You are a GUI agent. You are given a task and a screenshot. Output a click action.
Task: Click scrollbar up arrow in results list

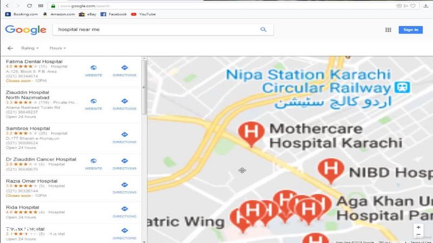[144, 59]
